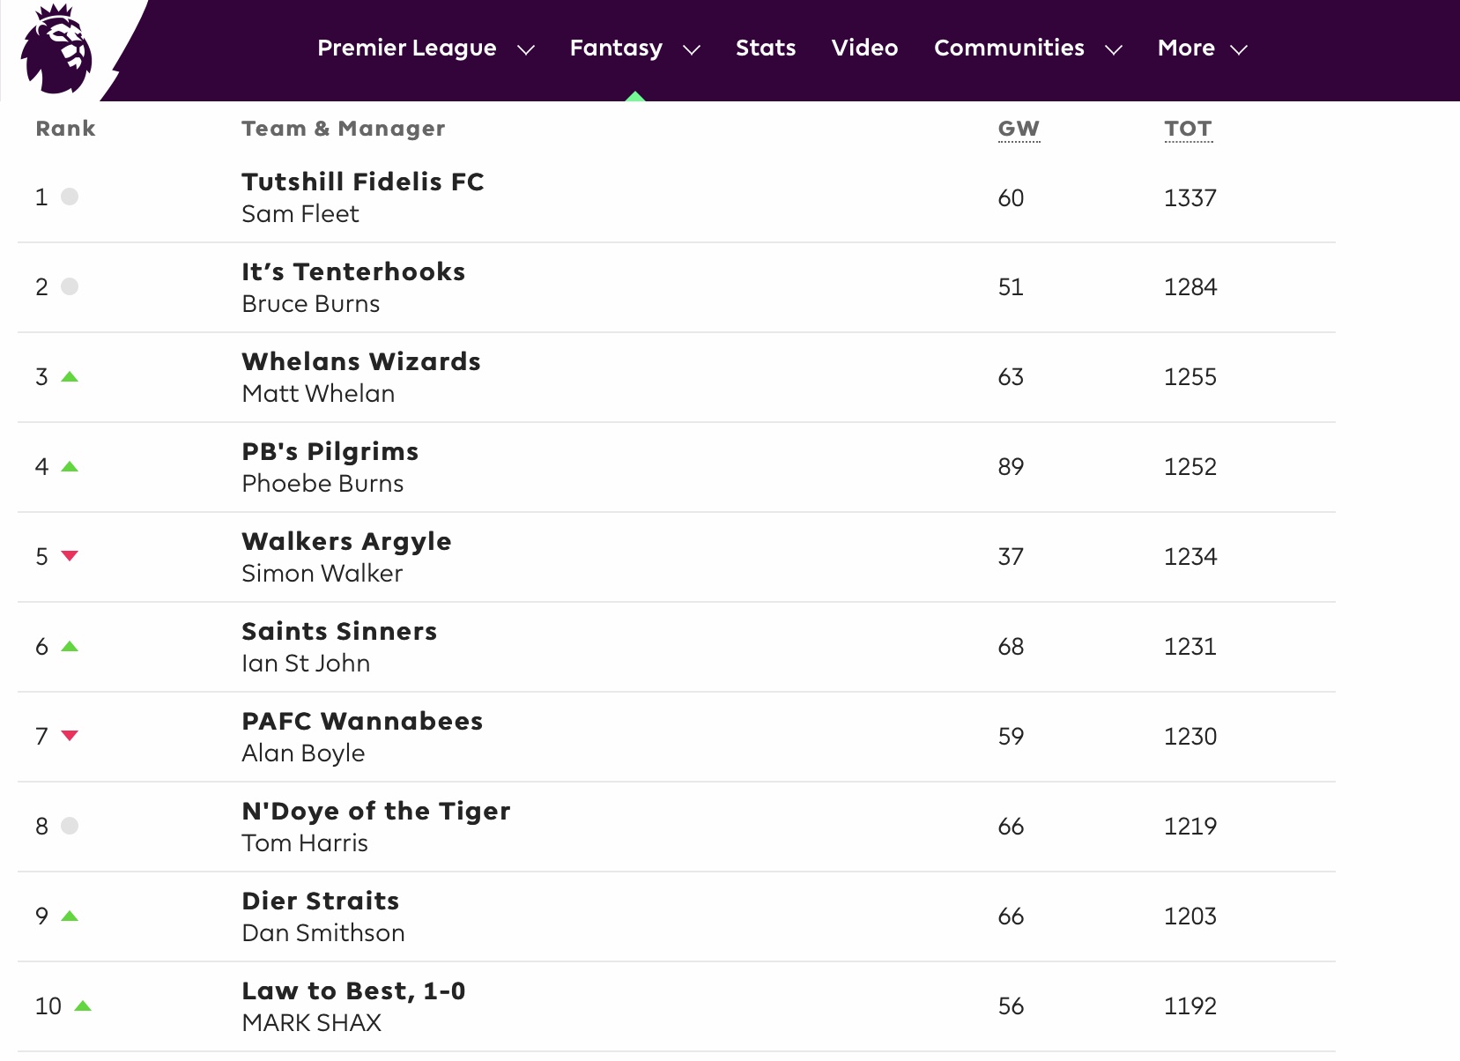Click the green up arrow beside rank 6
The image size is (1460, 1061).
coord(70,647)
